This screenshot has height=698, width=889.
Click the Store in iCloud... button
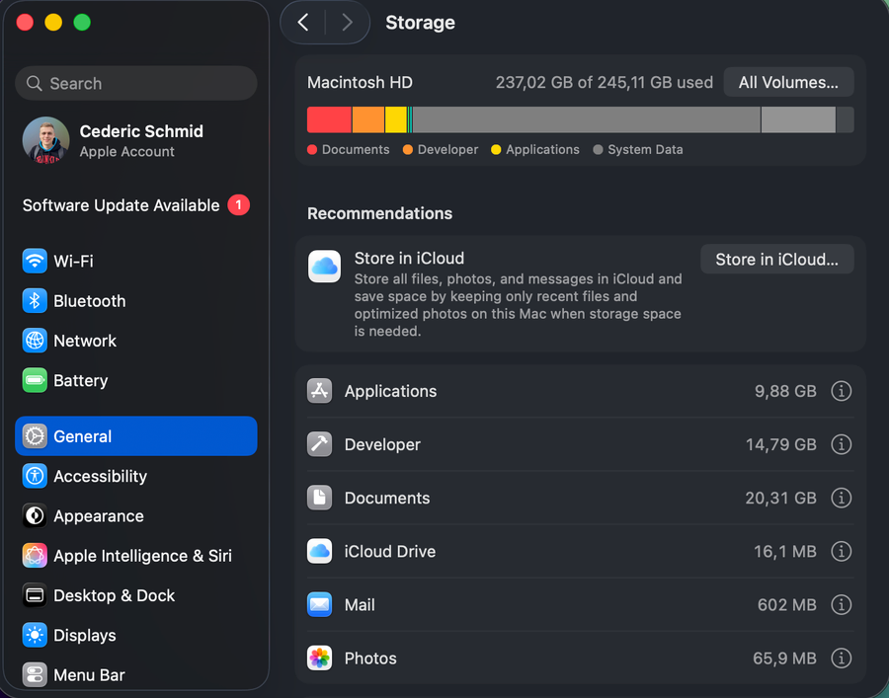click(x=777, y=259)
